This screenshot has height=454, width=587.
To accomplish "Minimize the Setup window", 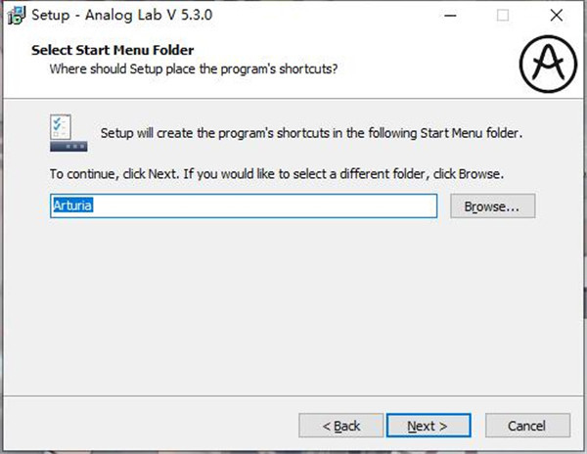I will pos(450,16).
